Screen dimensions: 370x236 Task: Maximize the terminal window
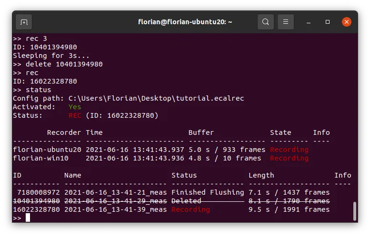pyautogui.click(x=328, y=22)
